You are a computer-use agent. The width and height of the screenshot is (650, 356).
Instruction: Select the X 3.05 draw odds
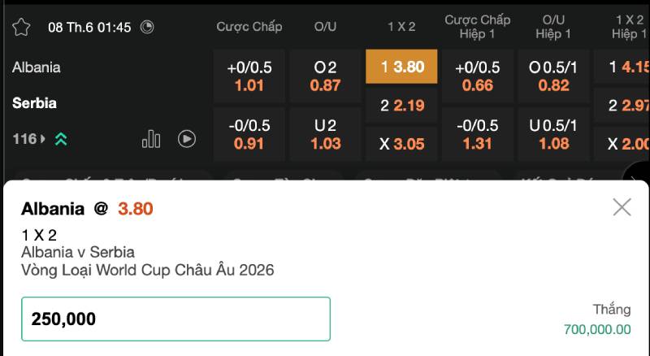(401, 144)
